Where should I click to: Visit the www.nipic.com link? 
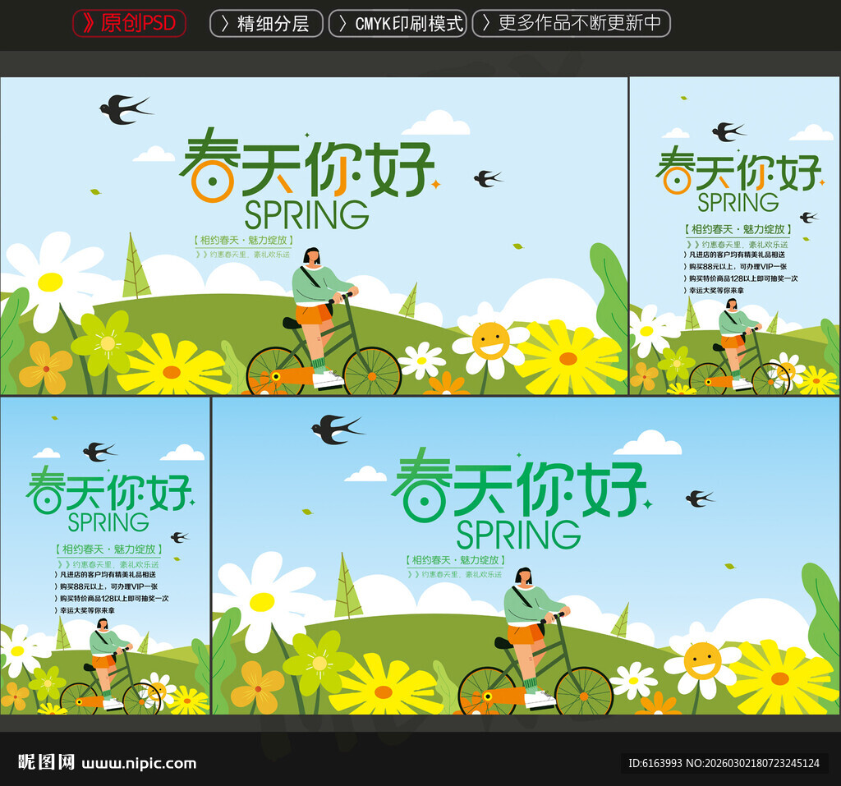pyautogui.click(x=139, y=764)
